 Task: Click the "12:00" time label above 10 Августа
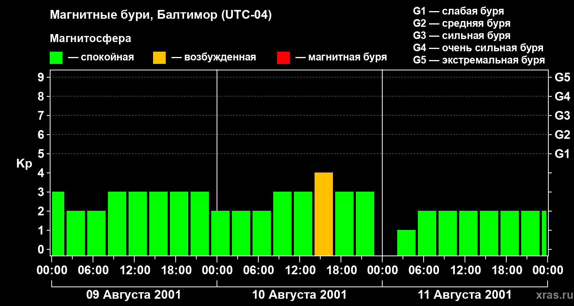click(300, 270)
